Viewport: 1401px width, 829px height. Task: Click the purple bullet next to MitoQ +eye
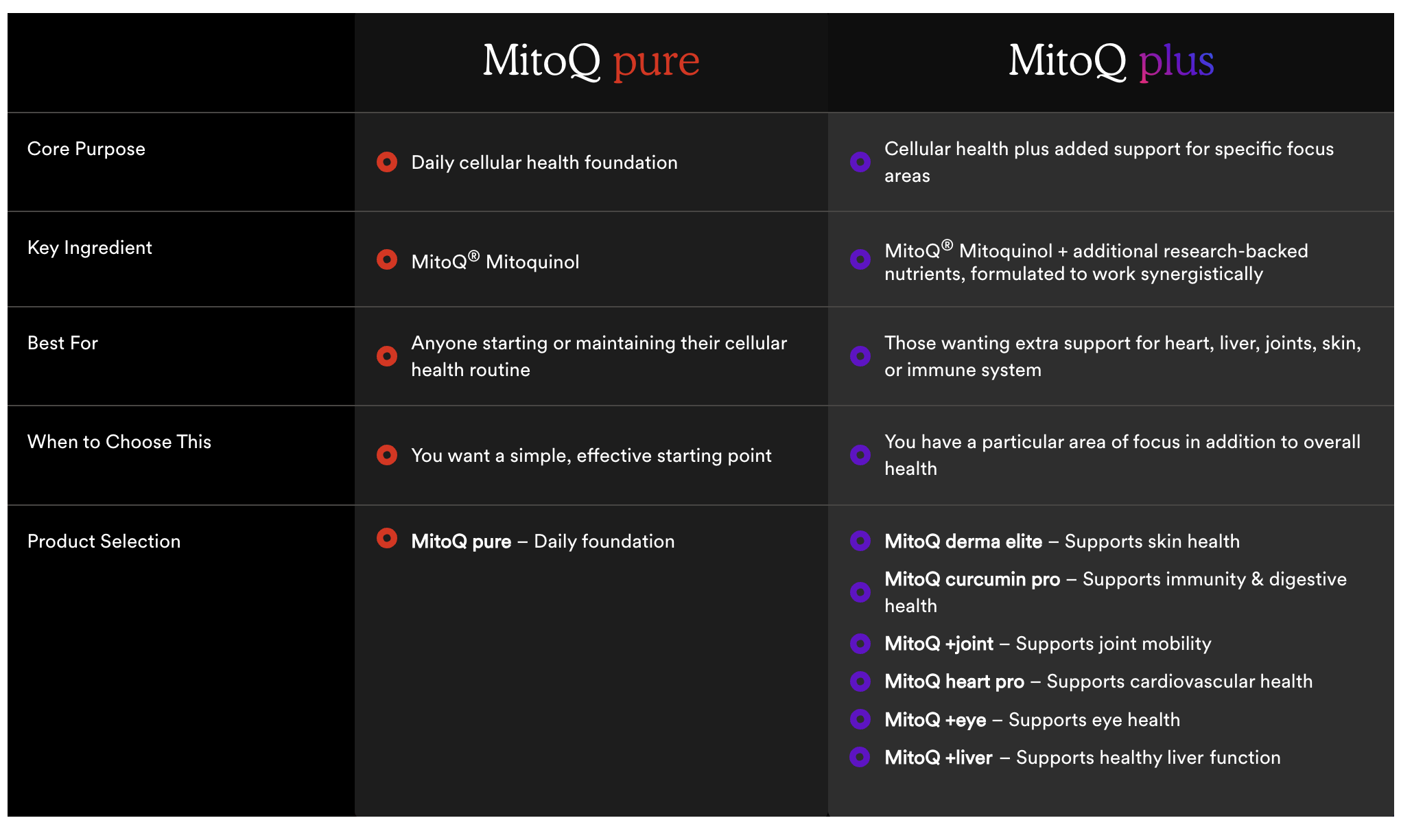[x=860, y=719]
